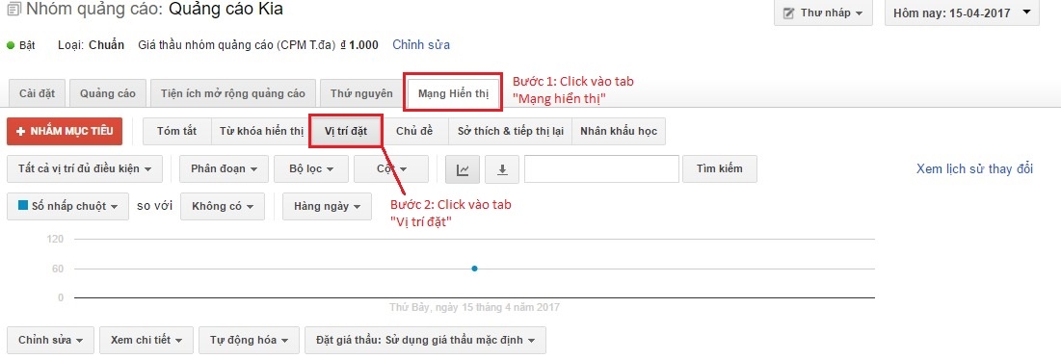Image resolution: width=1061 pixels, height=359 pixels.
Task: Click the notepad icon in Thư nháp
Action: point(788,13)
